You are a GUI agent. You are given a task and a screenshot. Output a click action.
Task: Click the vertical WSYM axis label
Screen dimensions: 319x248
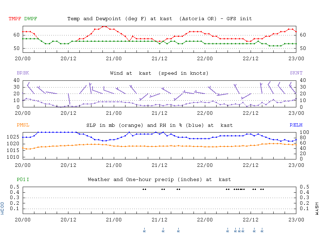317,209
